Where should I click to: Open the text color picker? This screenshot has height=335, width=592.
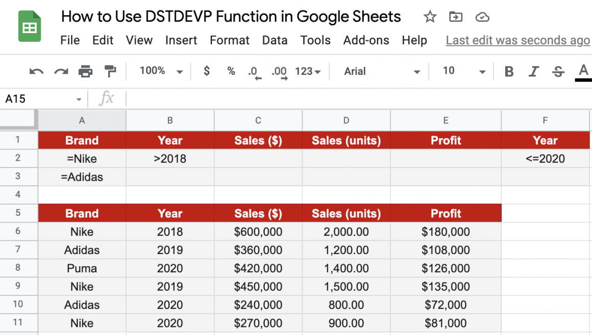click(x=583, y=71)
